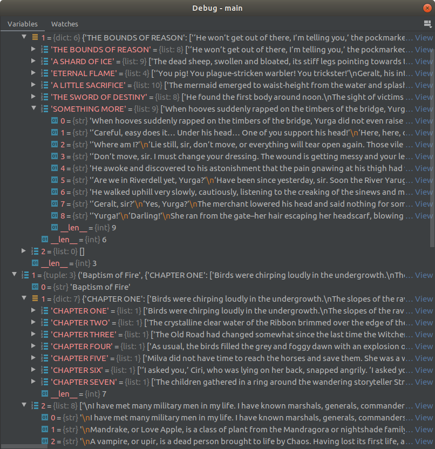Click the dict icon of the '1 = {dict: 7}' row
435x449 pixels.
coord(35,298)
